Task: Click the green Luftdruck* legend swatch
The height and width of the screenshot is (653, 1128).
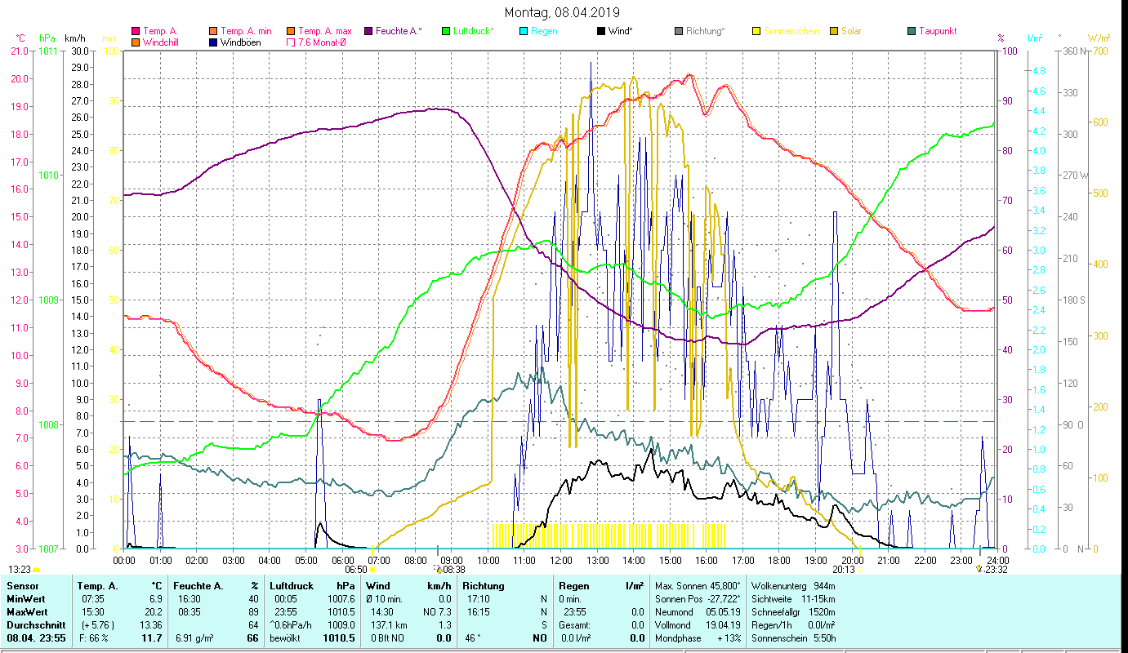Action: click(x=445, y=32)
